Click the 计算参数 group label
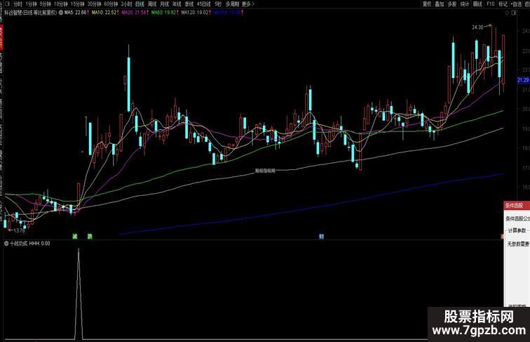The image size is (530, 342). click(x=517, y=230)
